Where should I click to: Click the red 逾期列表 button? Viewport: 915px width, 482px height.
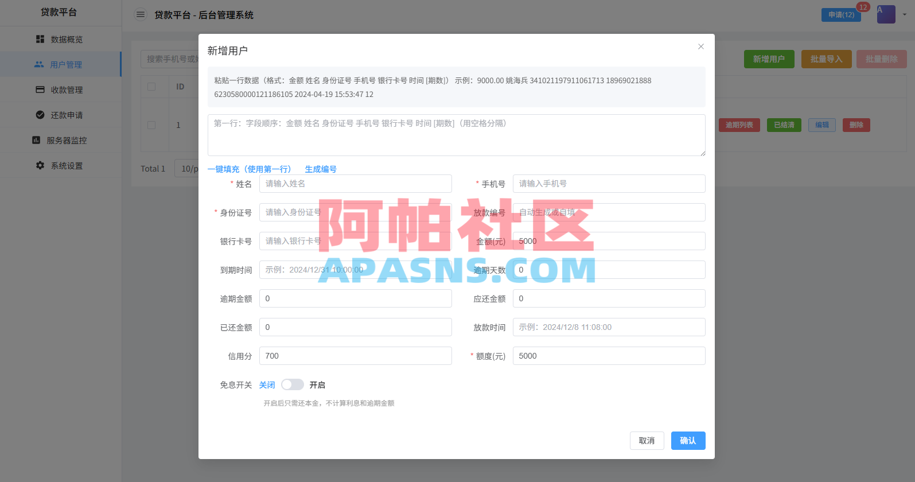(739, 125)
